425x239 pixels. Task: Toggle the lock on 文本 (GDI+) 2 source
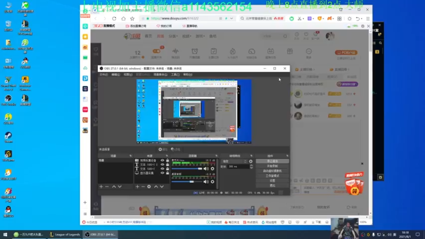pyautogui.click(x=167, y=165)
